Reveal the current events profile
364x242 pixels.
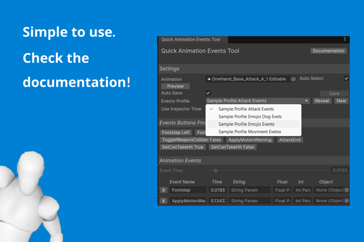[x=322, y=101]
